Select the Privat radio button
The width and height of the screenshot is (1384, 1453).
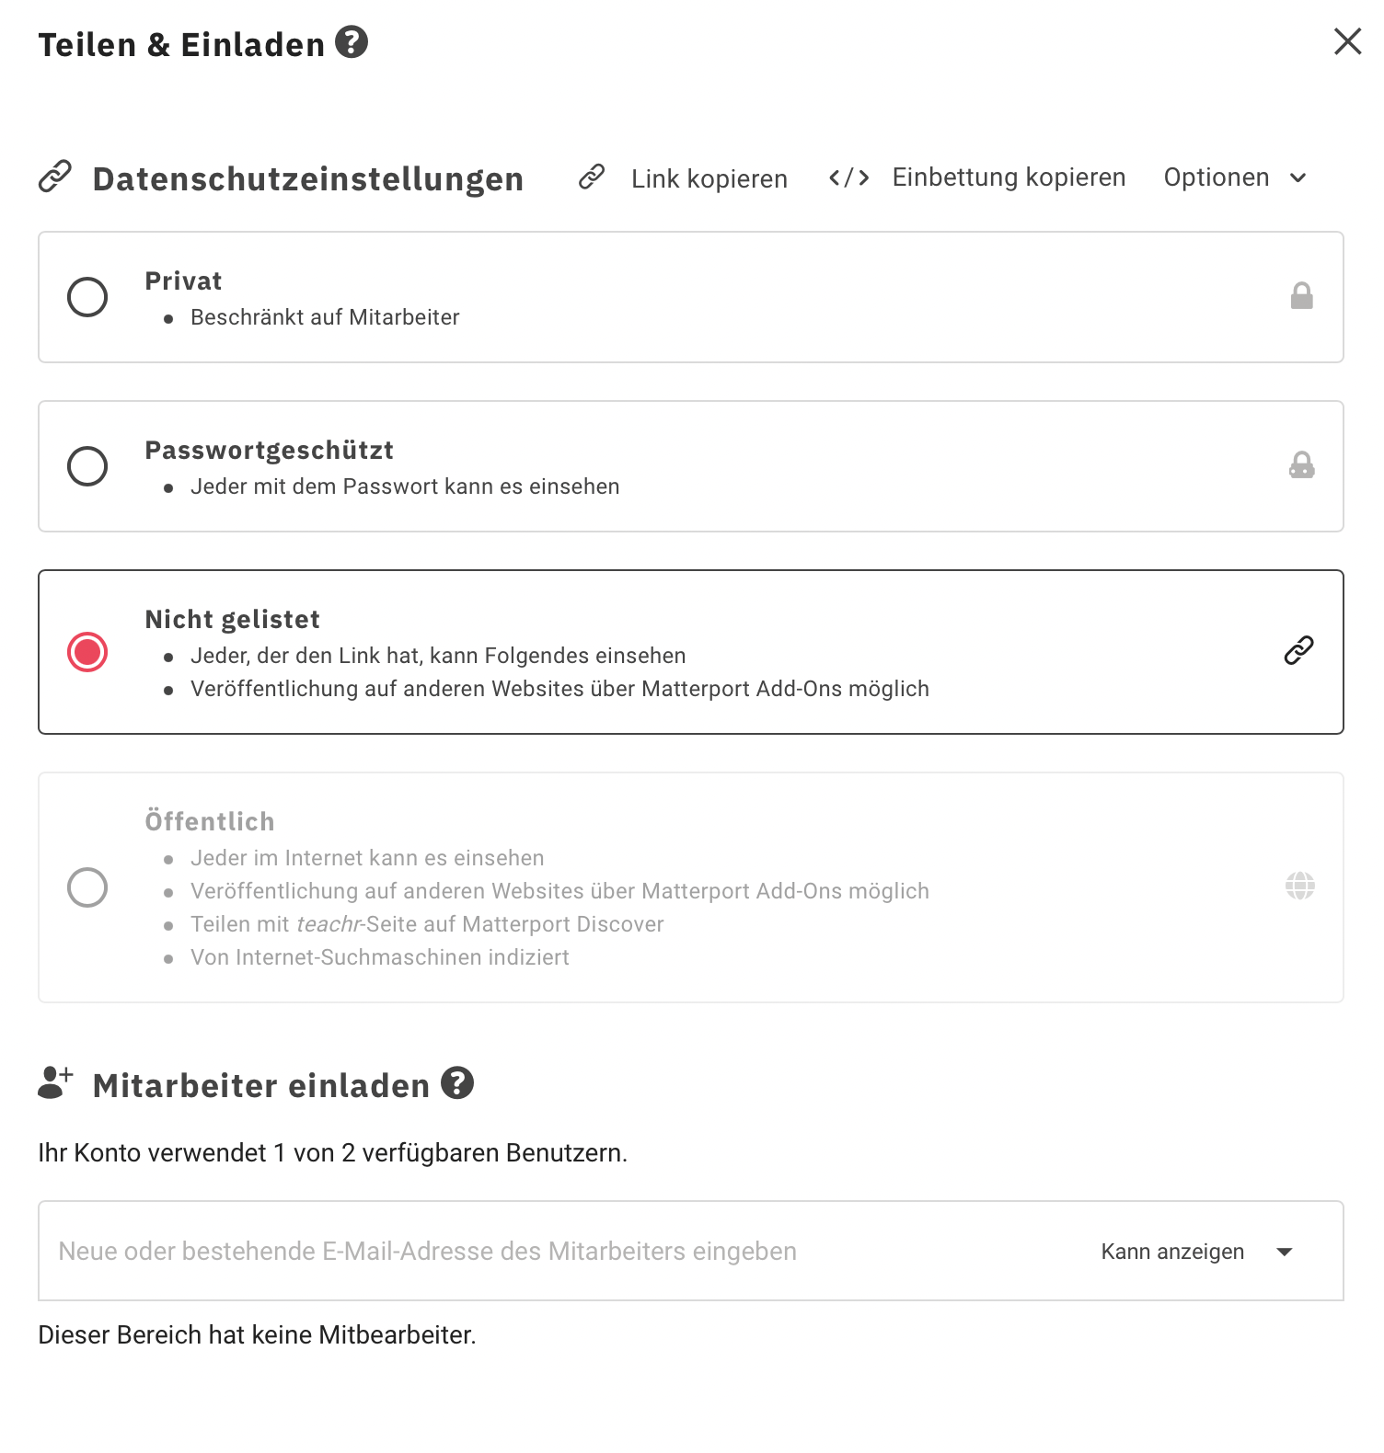[87, 297]
